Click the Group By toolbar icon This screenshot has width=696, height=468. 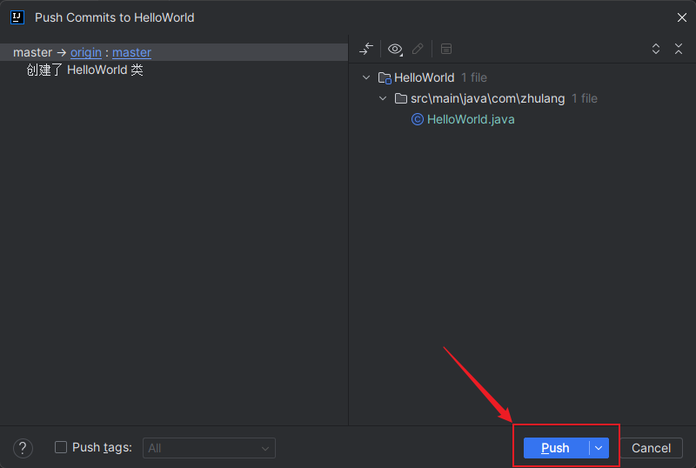[446, 49]
